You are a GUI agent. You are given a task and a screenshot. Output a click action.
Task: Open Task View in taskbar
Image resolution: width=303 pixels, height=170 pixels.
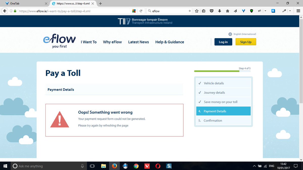click(x=92, y=166)
